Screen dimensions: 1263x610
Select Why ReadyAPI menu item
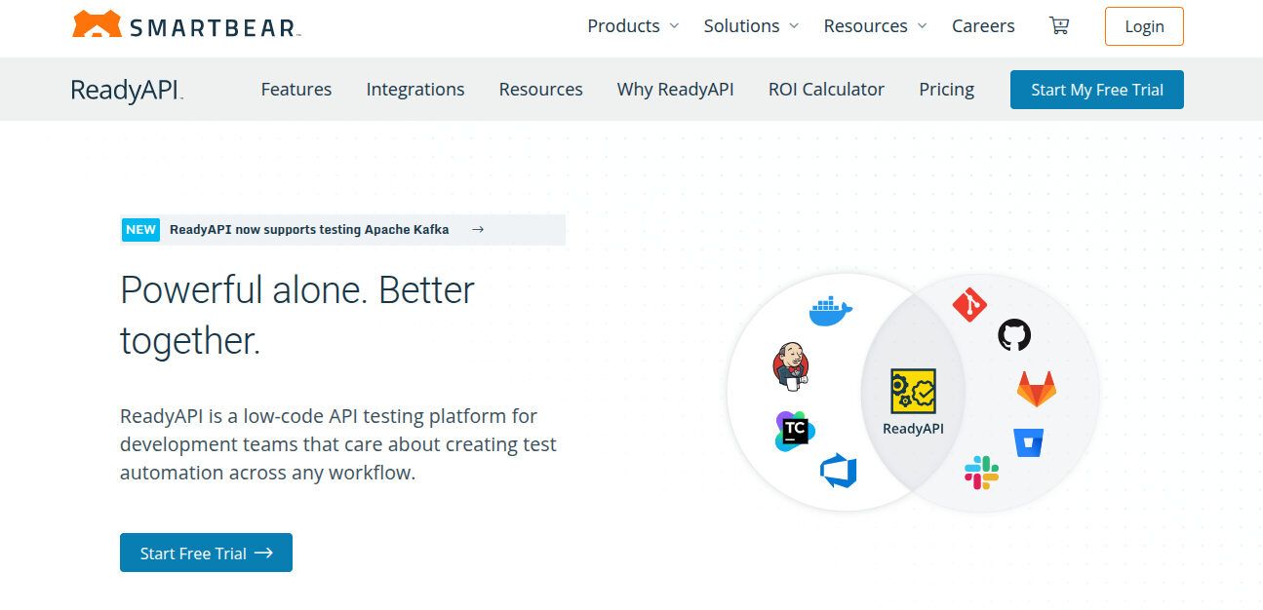676,90
